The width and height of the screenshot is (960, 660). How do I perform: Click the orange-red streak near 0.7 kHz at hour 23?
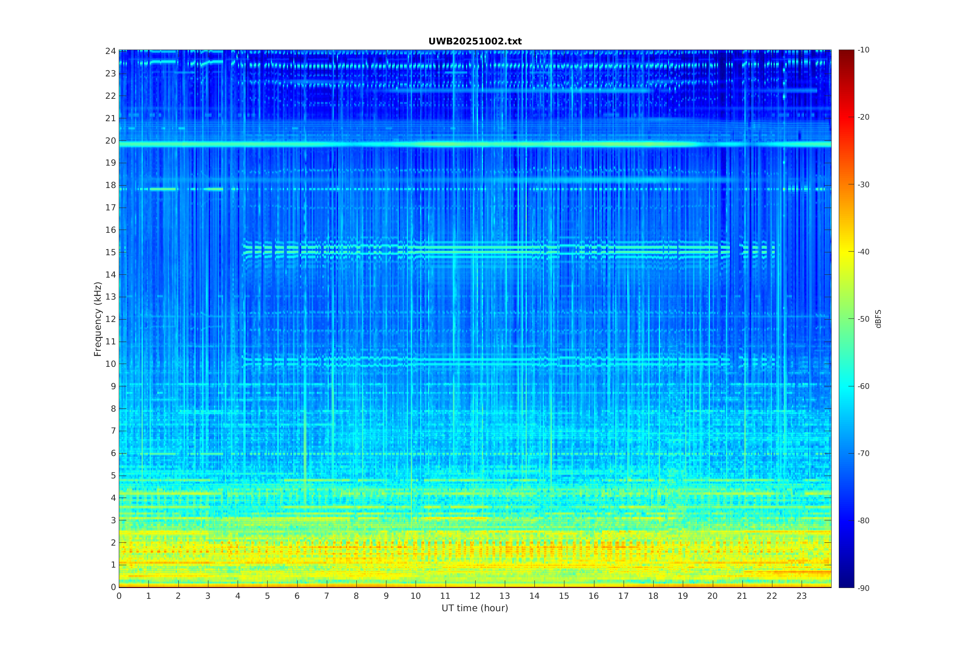(x=802, y=572)
